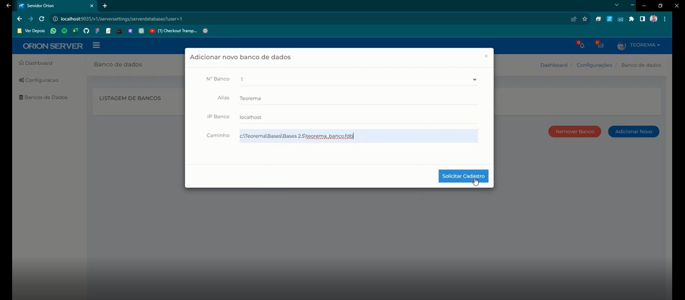
Task: Click the address bar URL
Action: click(x=121, y=19)
